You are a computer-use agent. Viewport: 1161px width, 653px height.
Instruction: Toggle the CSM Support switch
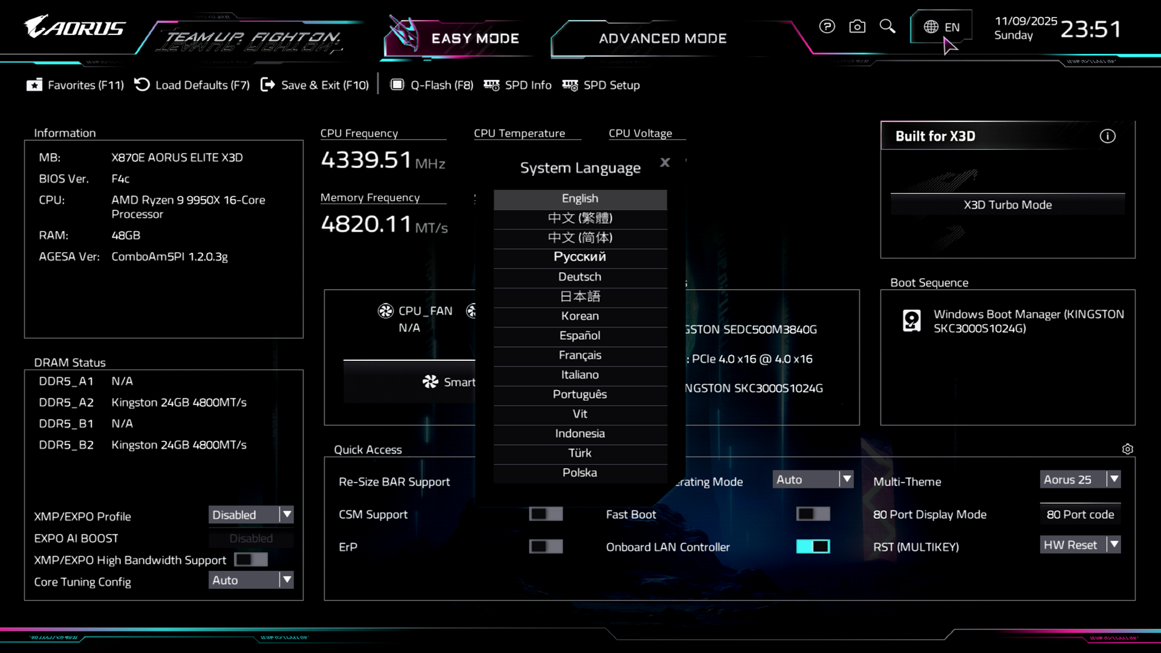(x=545, y=515)
